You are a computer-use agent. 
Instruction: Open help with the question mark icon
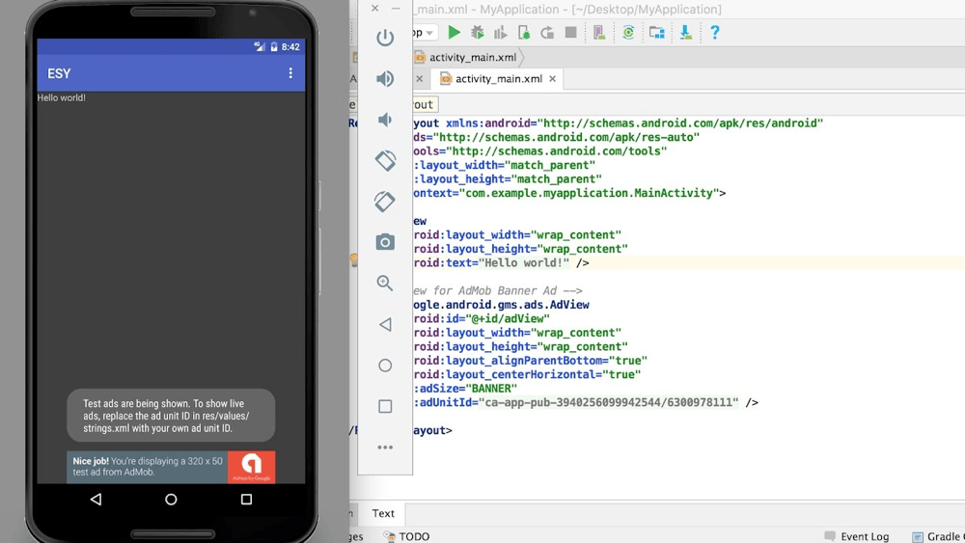pyautogui.click(x=714, y=33)
